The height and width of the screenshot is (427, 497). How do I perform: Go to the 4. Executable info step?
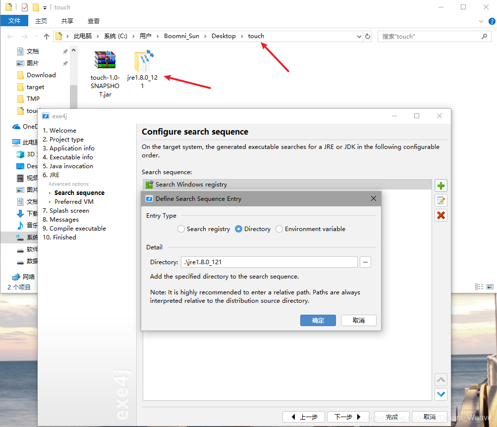(68, 157)
